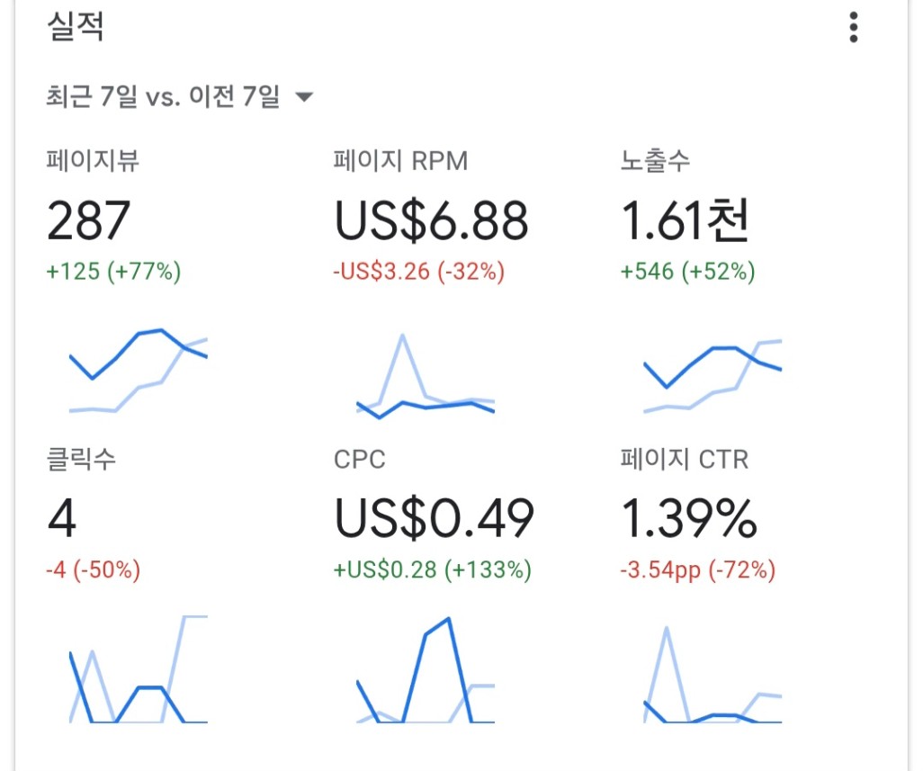Open the 페이지 CTR value 1.39%
Screen dimensions: 923x771
[689, 518]
